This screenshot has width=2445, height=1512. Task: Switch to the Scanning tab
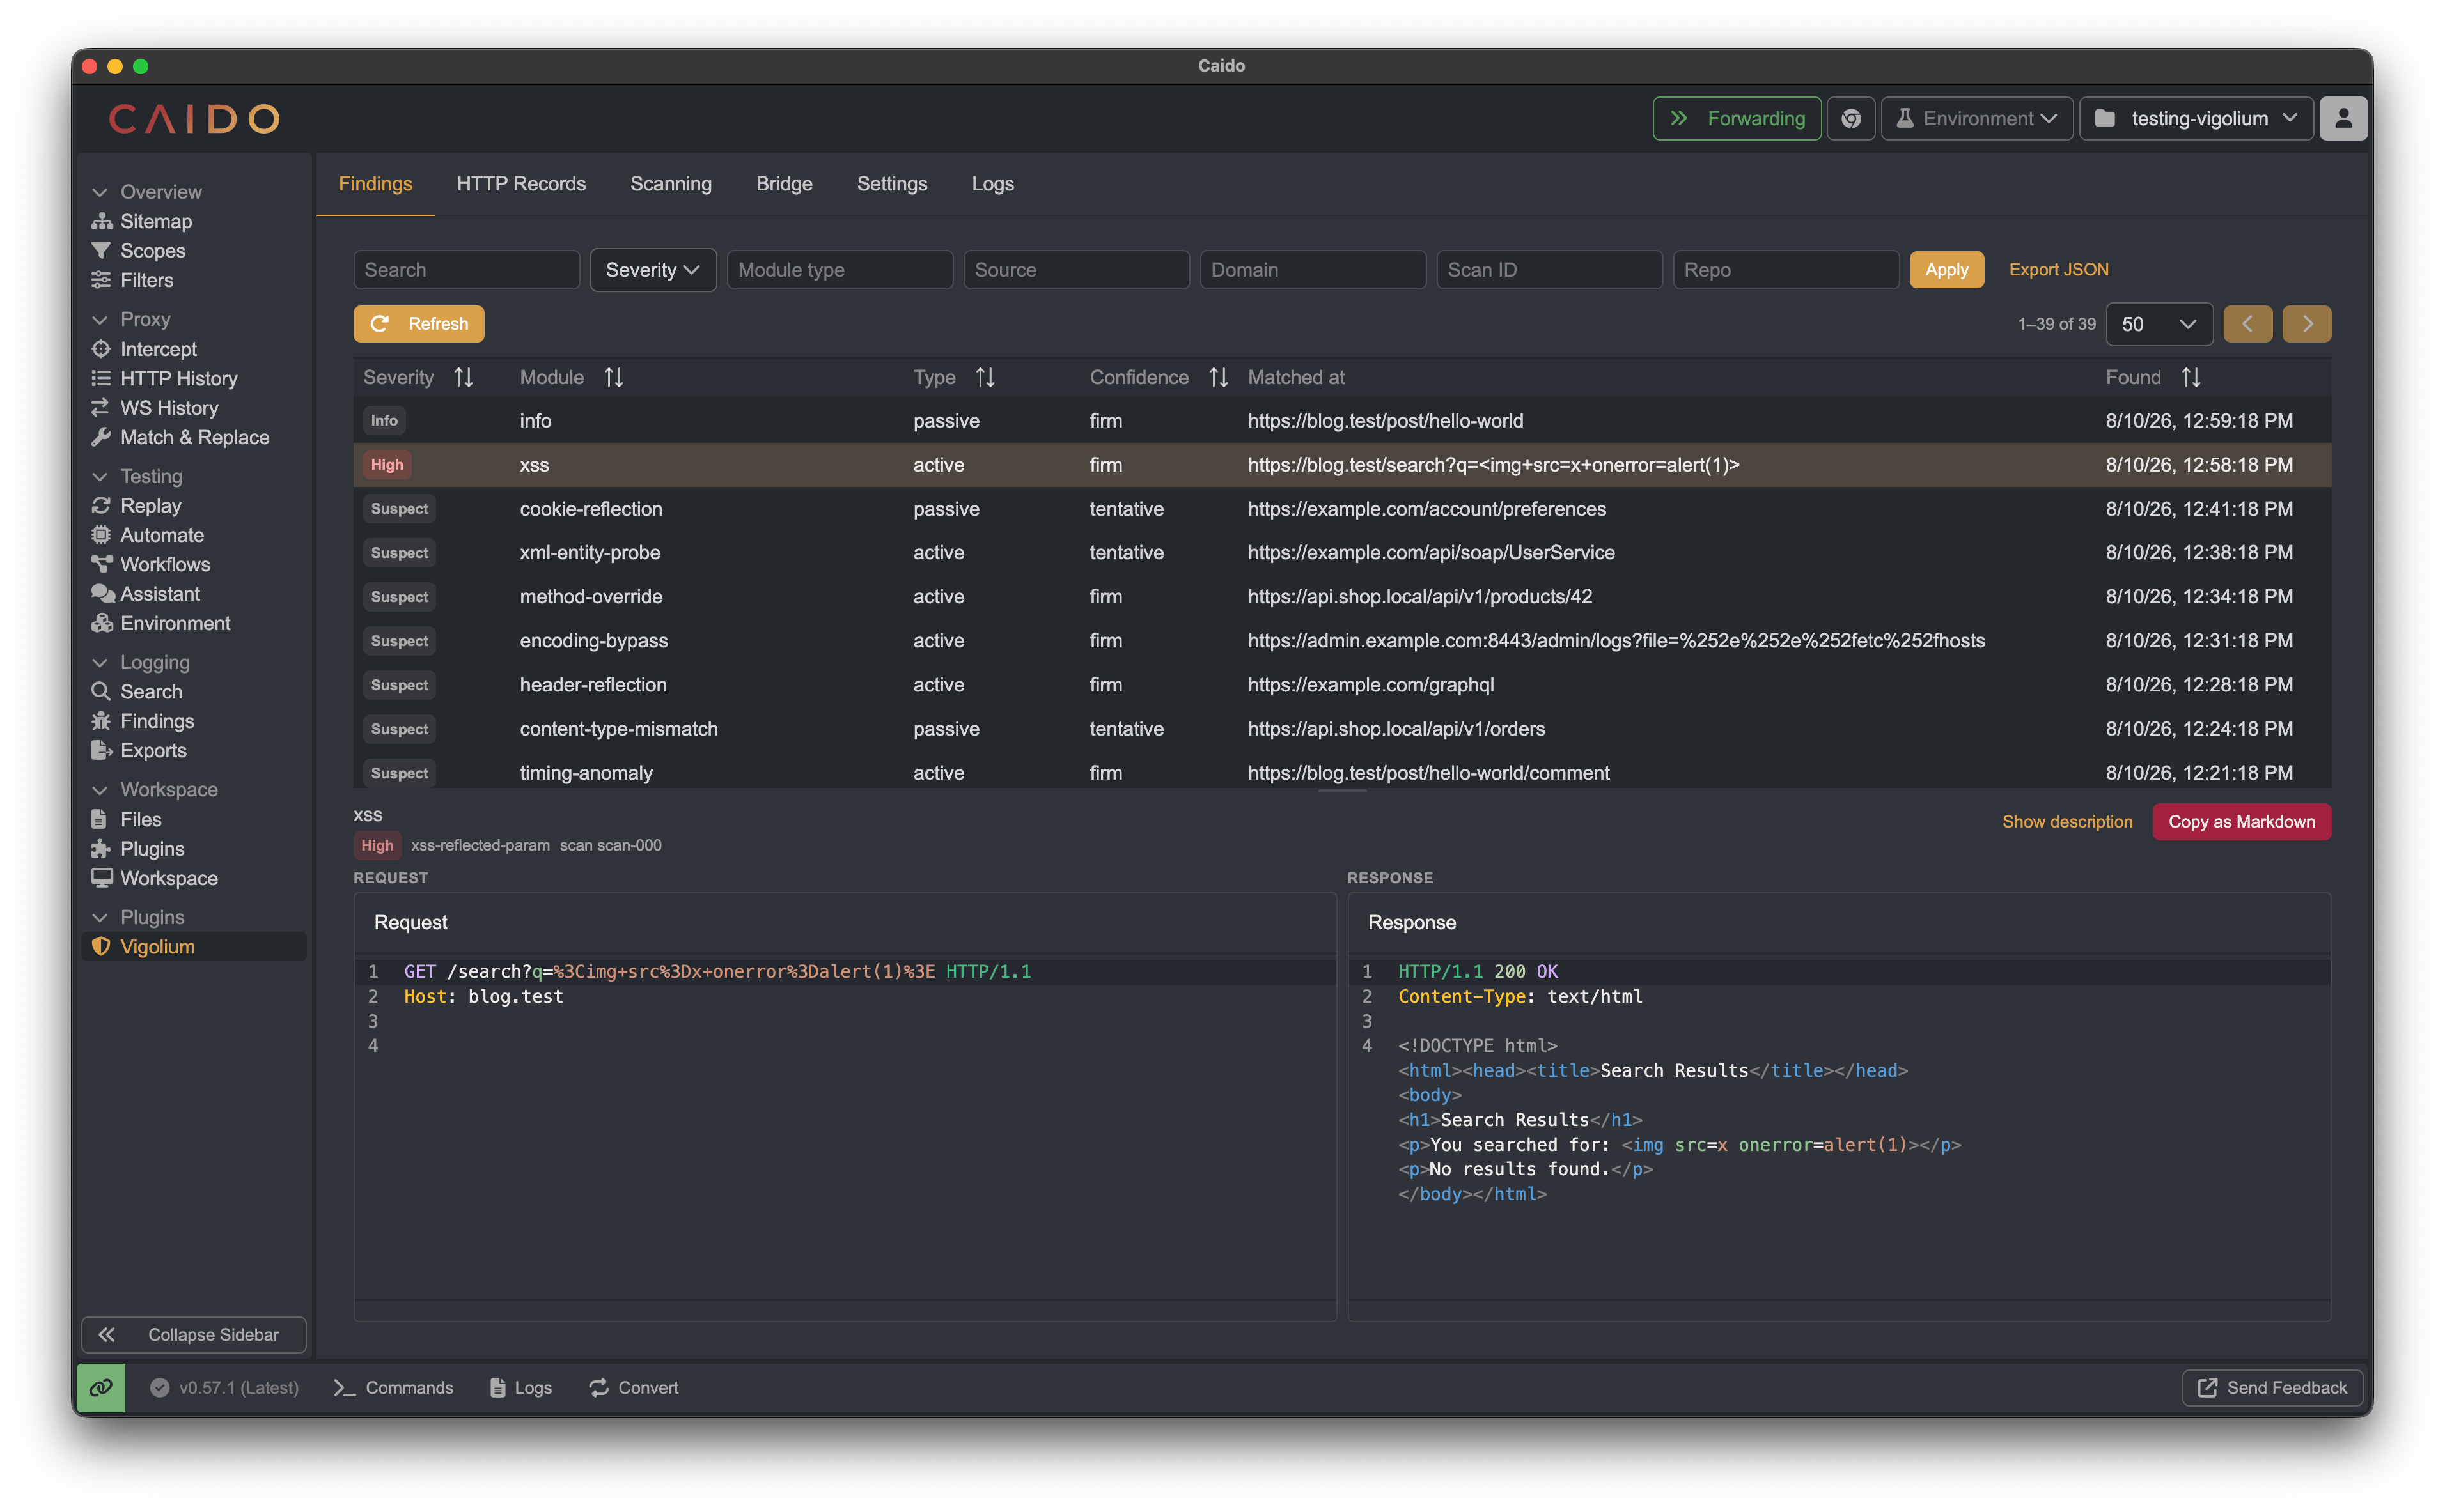(670, 184)
